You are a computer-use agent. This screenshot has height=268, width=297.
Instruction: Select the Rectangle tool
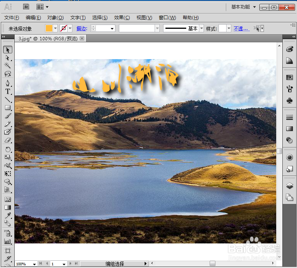tap(8, 108)
